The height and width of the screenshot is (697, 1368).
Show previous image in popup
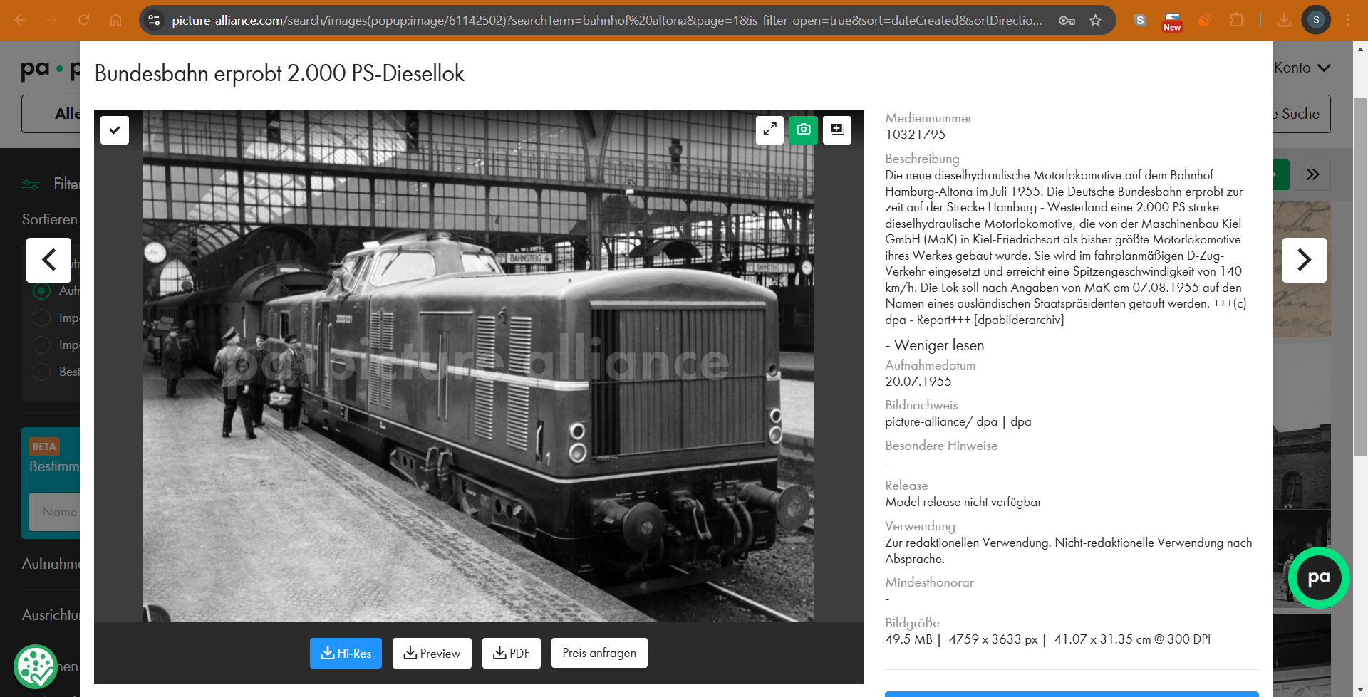(48, 260)
